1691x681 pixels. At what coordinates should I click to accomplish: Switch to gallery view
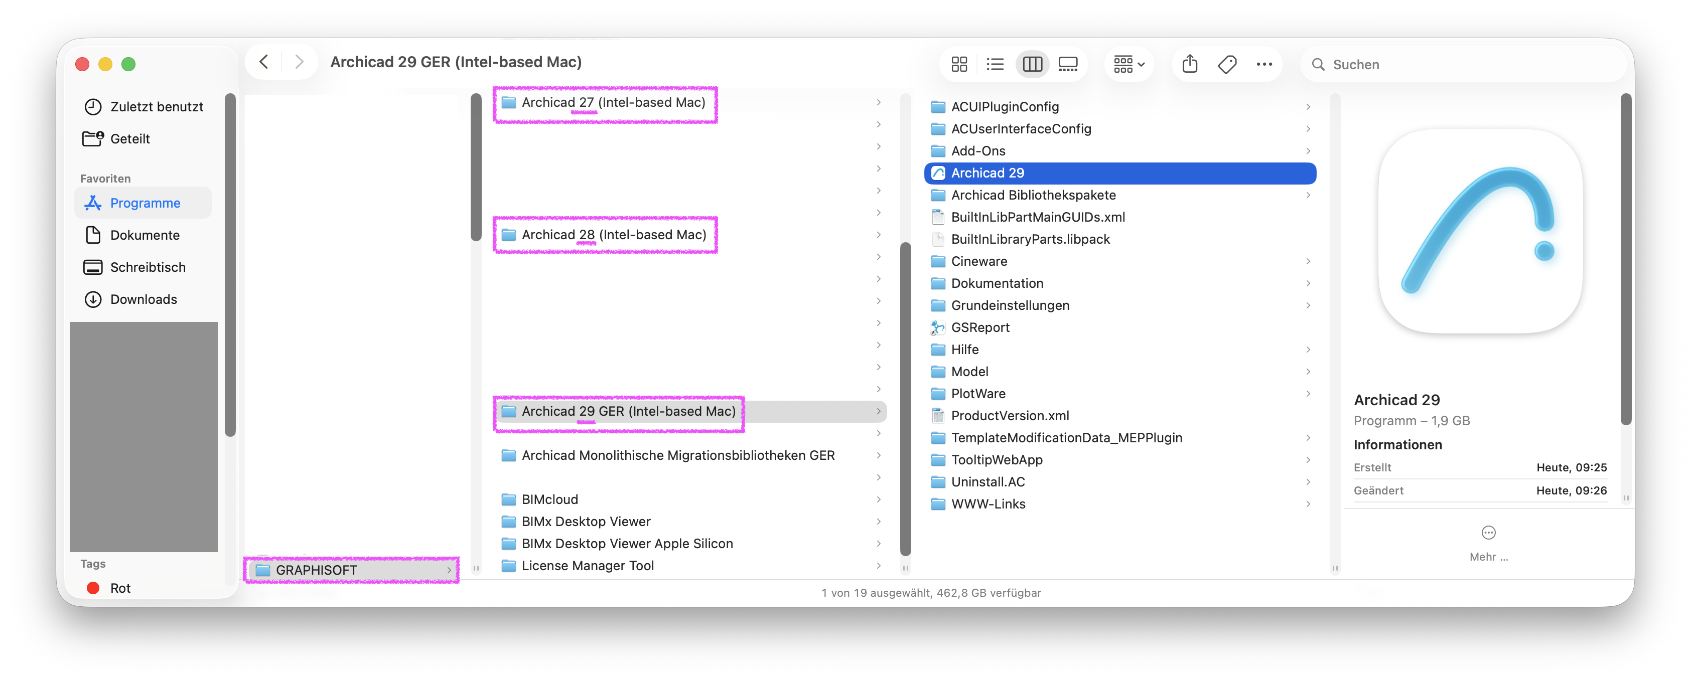tap(1068, 64)
